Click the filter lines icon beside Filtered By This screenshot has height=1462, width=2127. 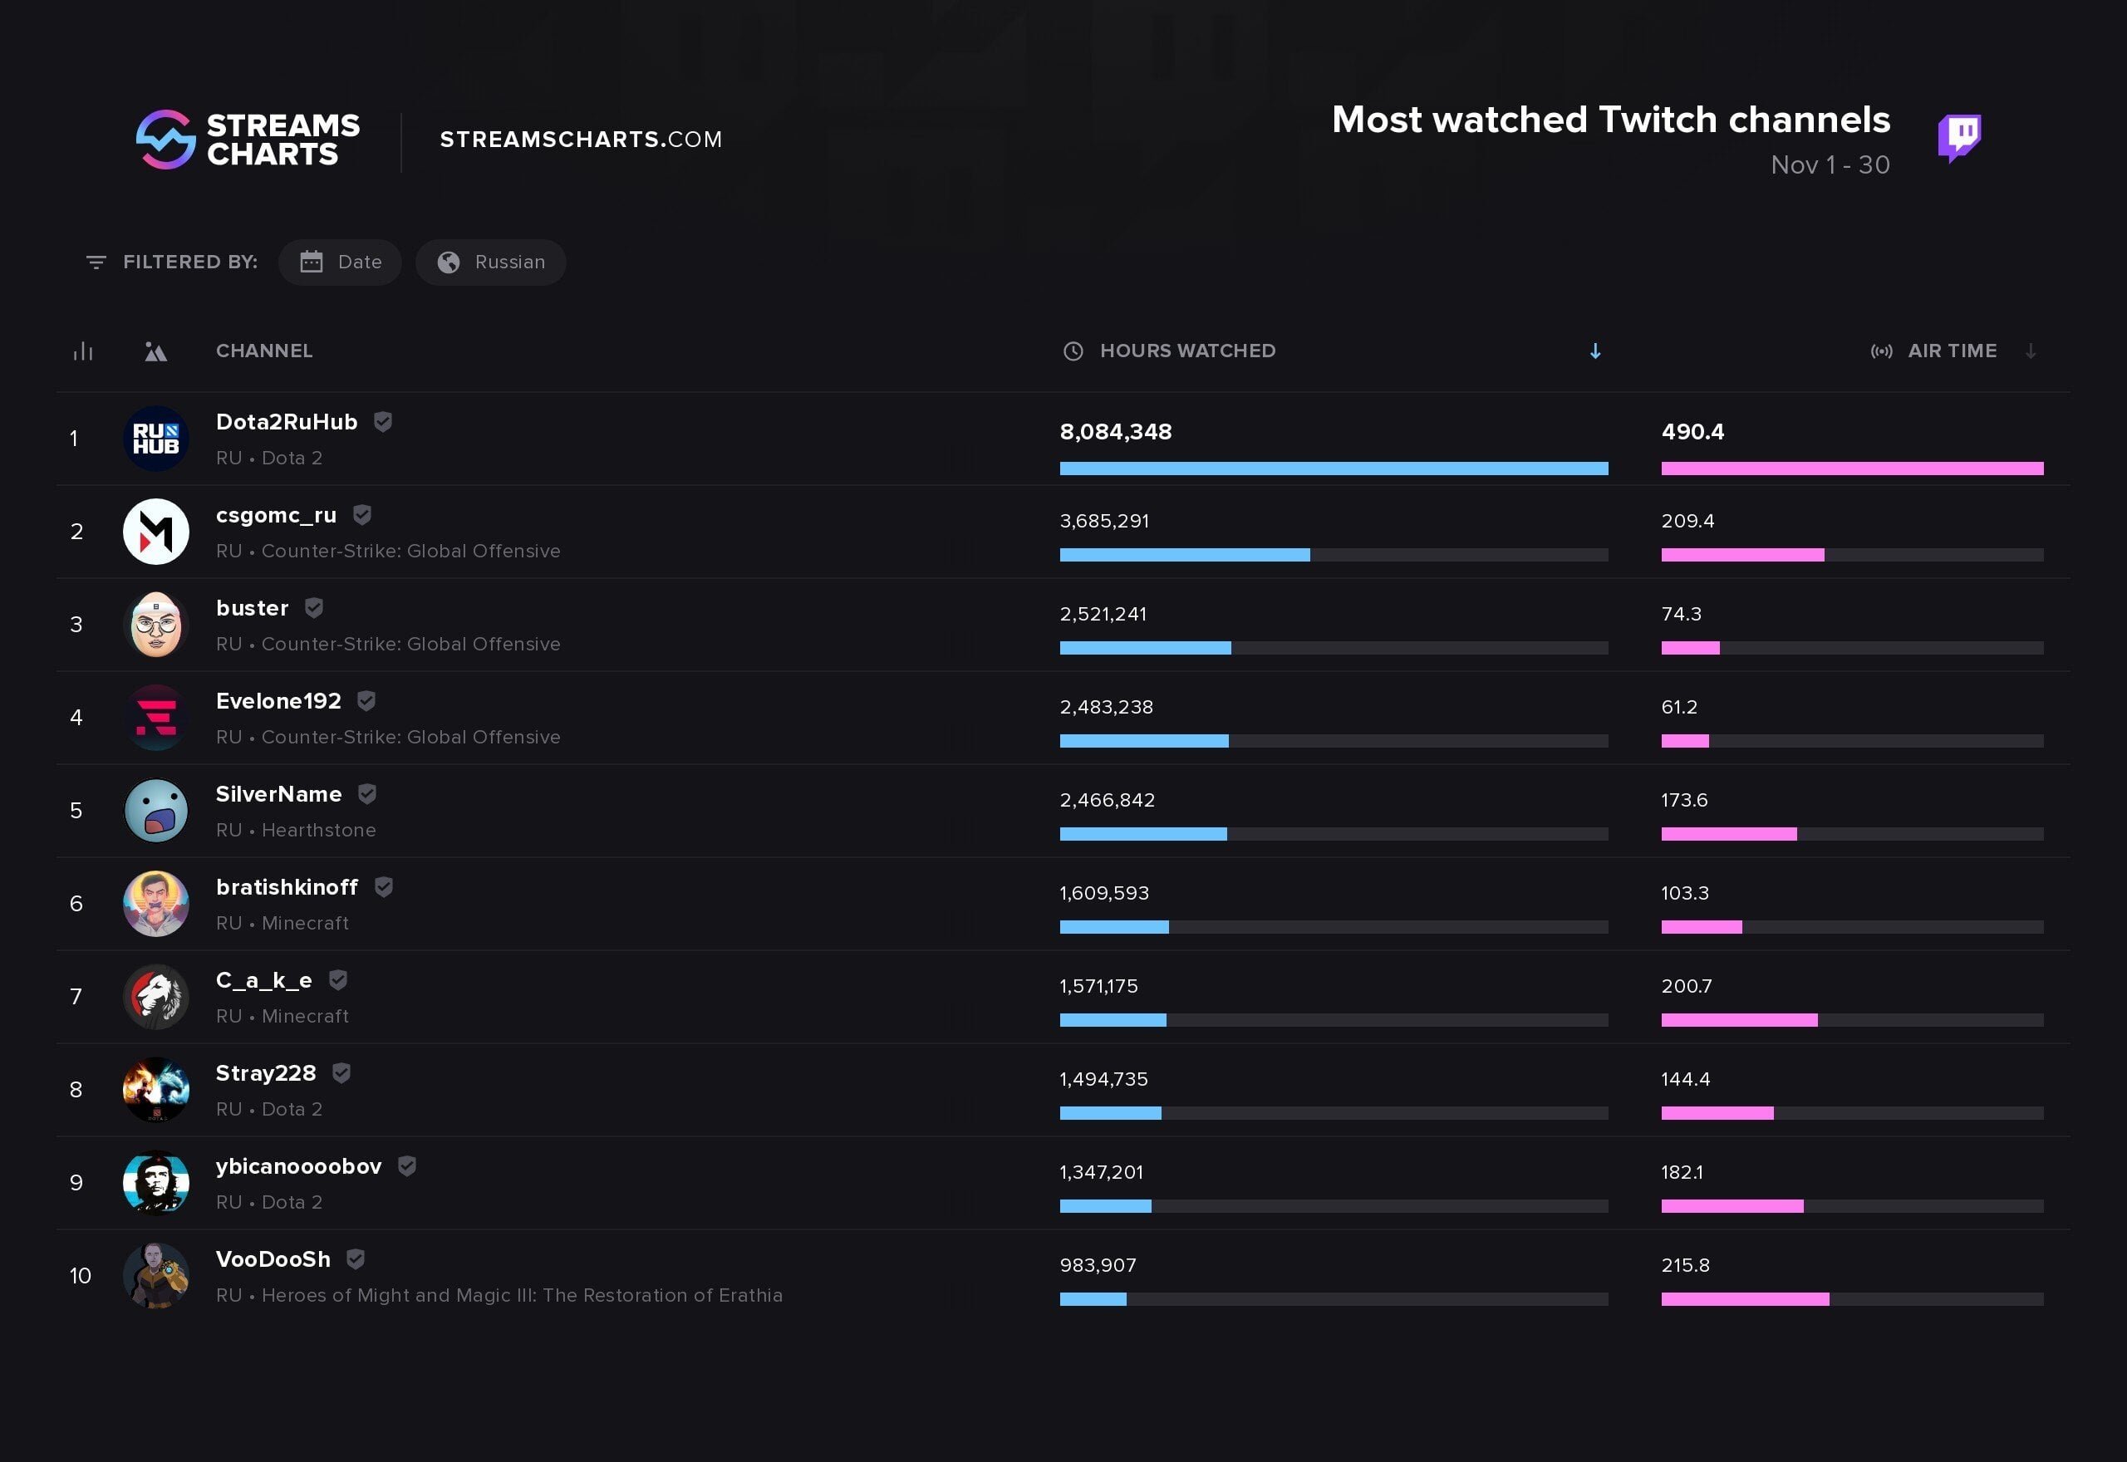(x=96, y=262)
